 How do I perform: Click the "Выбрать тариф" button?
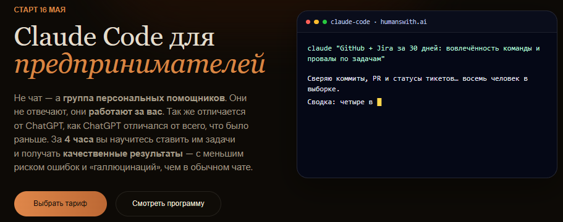click(x=61, y=203)
